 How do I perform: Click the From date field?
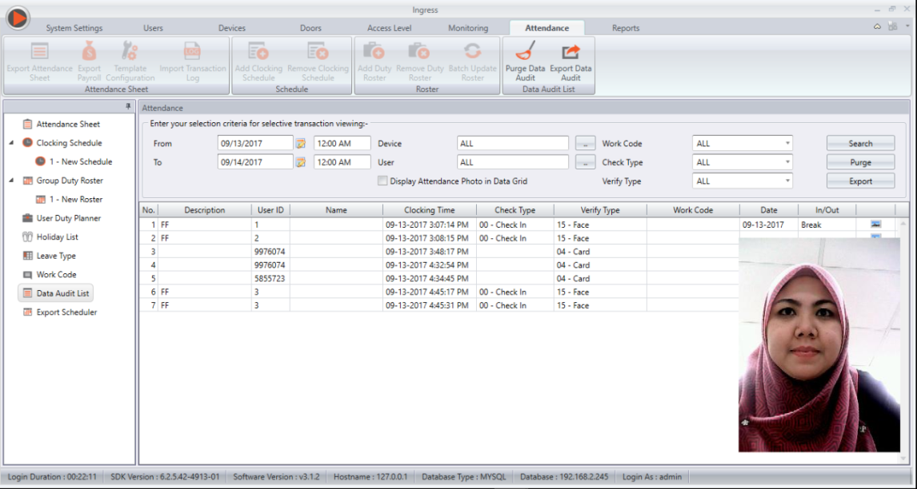(x=255, y=143)
